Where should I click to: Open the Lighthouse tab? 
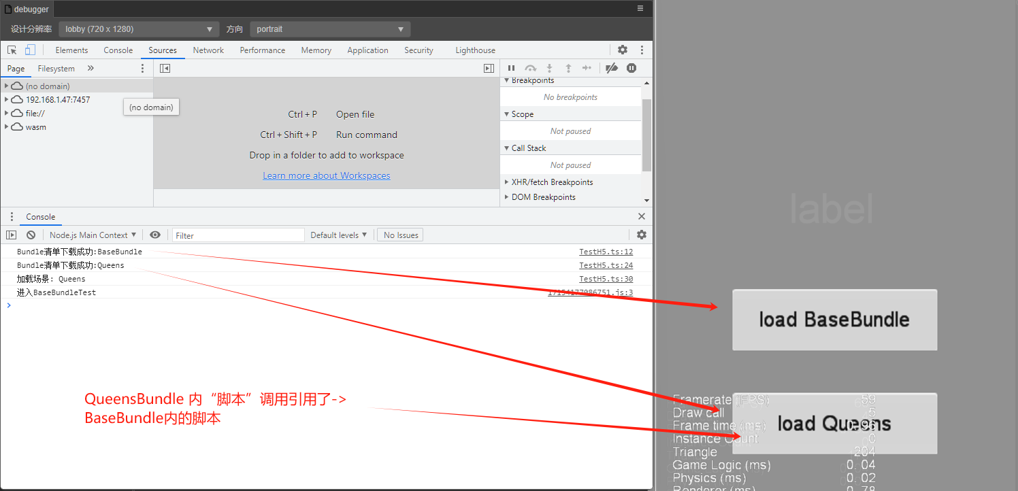point(475,50)
